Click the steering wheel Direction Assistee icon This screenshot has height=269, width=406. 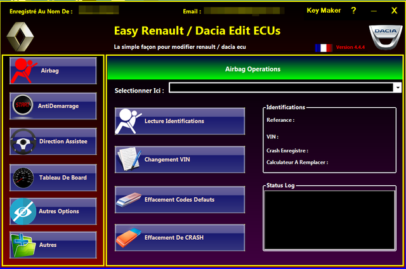point(23,141)
